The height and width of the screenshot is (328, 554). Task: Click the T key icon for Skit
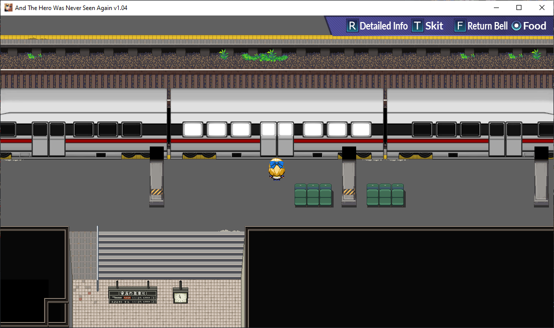(x=417, y=26)
